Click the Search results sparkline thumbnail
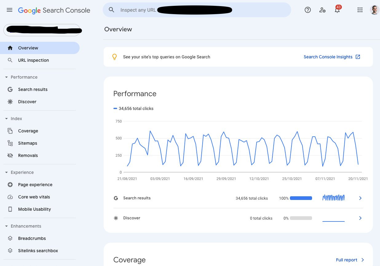Viewport: 380px width, 266px height. point(334,198)
